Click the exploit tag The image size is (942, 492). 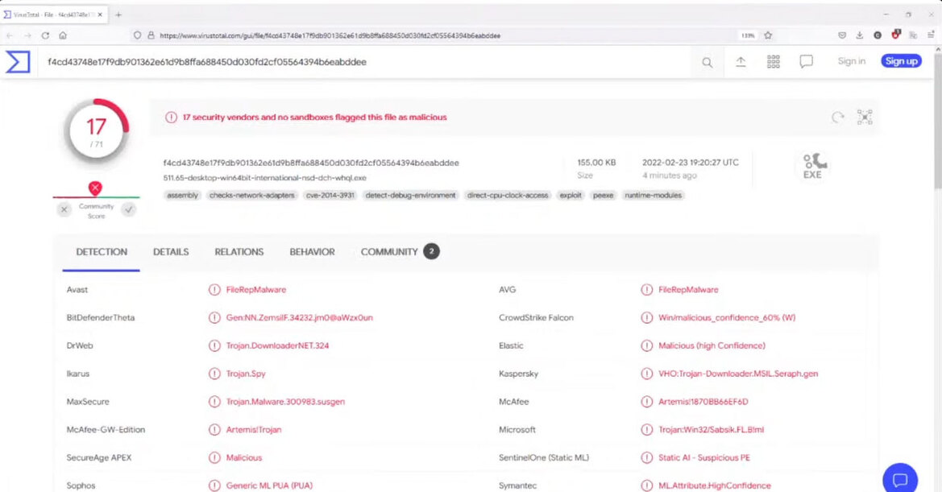[571, 195]
